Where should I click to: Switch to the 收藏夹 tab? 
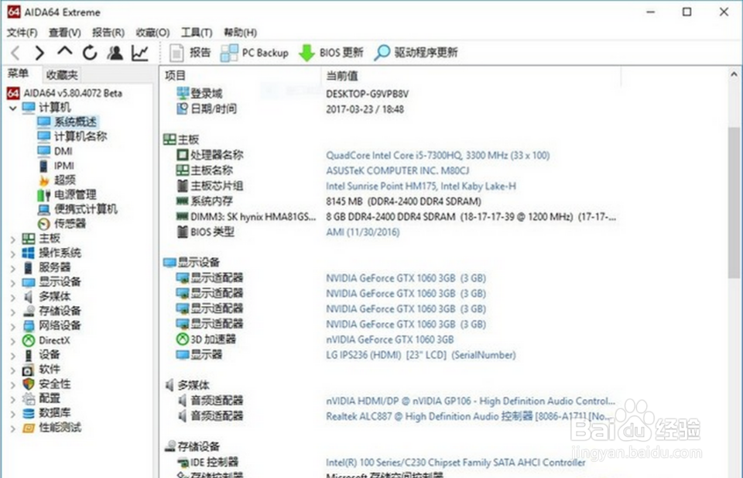click(62, 75)
